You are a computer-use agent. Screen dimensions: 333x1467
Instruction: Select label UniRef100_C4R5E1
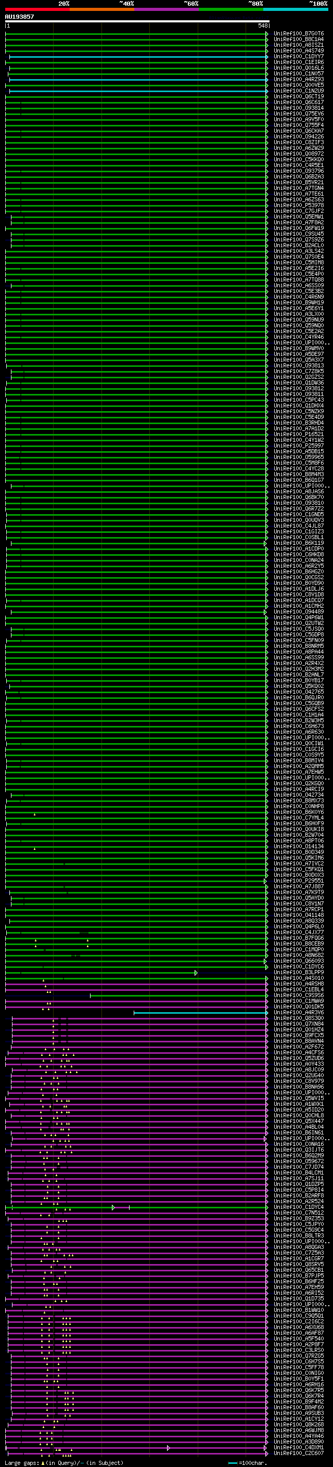[298, 165]
